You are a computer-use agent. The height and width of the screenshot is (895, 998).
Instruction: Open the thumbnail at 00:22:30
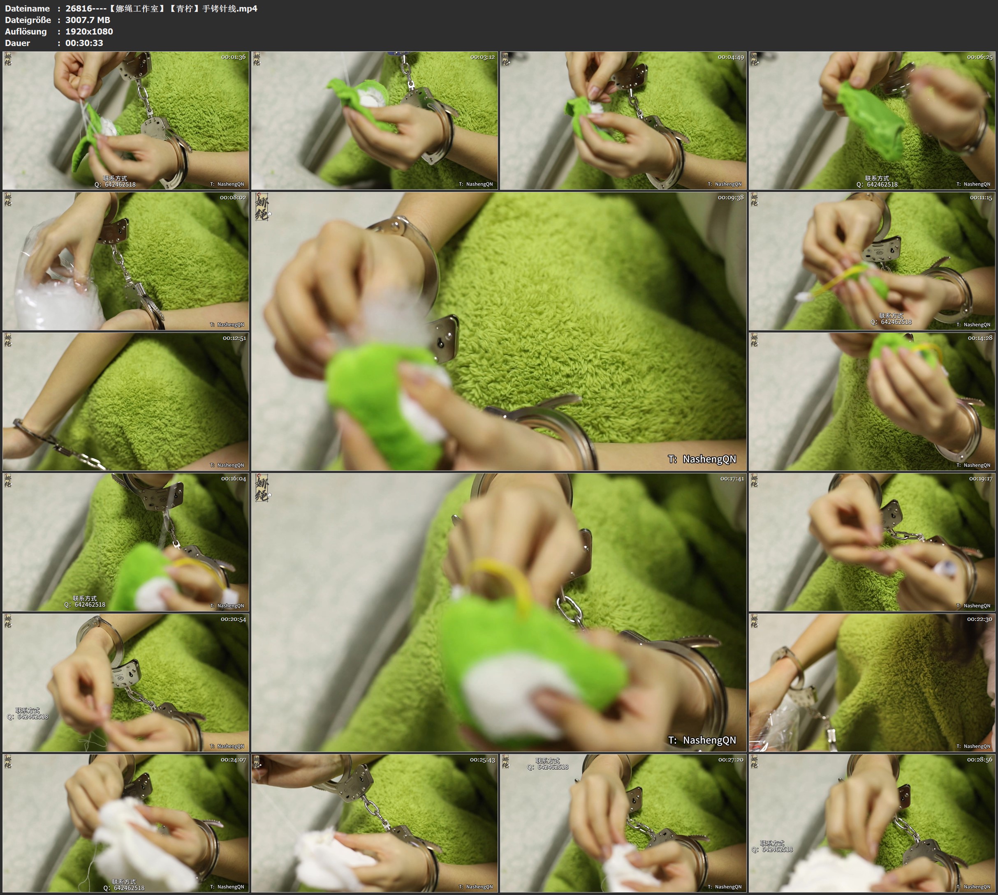(872, 683)
